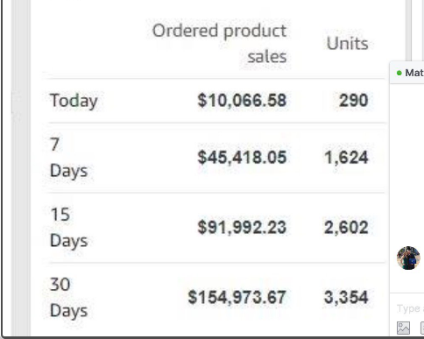Viewport: 424px width, 339px height.
Task: Select the "Ordered product sales" column header
Action: pyautogui.click(x=219, y=43)
